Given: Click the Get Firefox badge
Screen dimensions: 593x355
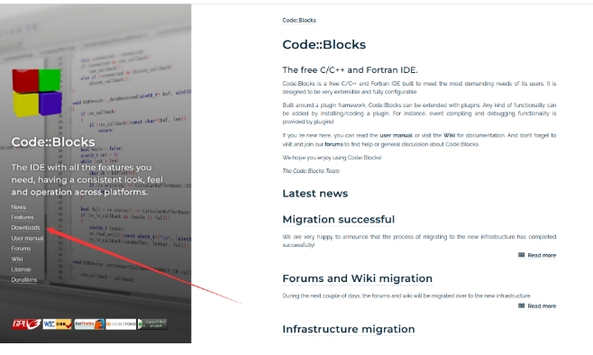Looking at the screenshot, I should (89, 324).
